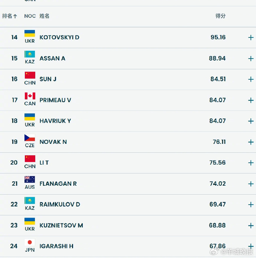Viewport: 256px width, 258px height.
Task: Open athlete LI T's name link
Action: pos(44,163)
